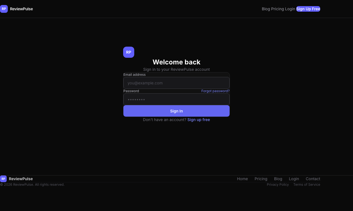Select Login in the header navigation

[290, 9]
